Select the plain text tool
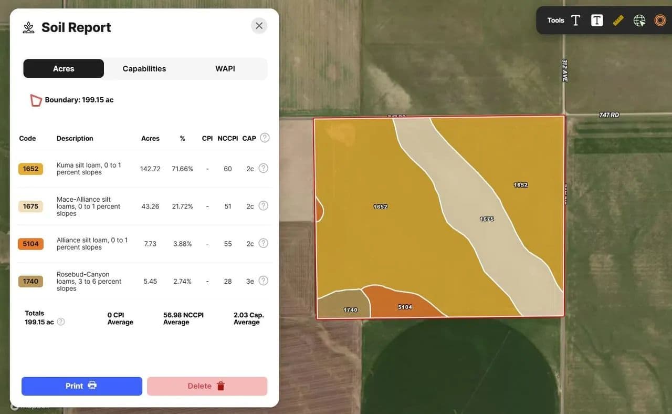672x414 pixels. [x=575, y=20]
